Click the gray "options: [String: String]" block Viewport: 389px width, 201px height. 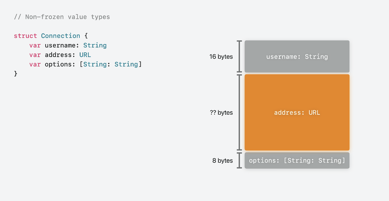(x=297, y=160)
